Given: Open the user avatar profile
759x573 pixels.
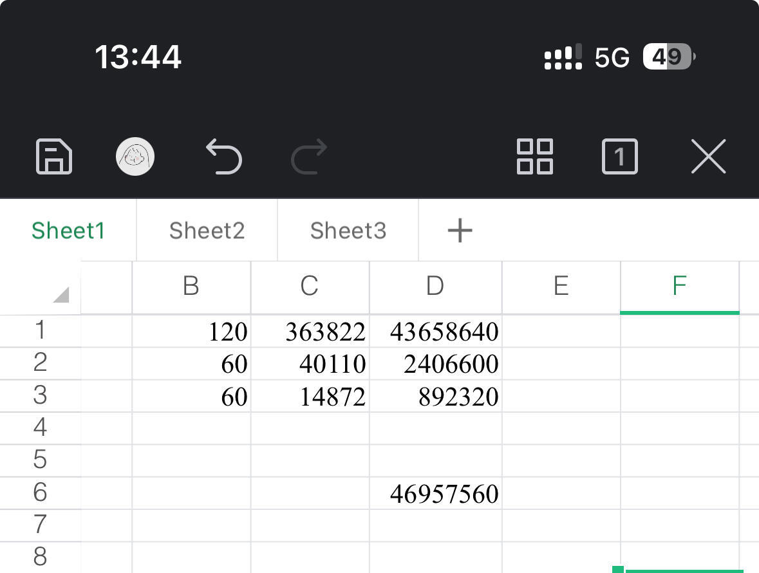Looking at the screenshot, I should pos(135,156).
